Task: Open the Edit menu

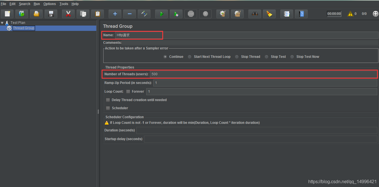Action: click(x=12, y=4)
